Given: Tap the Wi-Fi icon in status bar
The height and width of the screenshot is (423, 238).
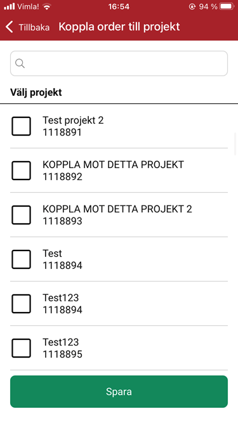Looking at the screenshot, I should pos(47,7).
